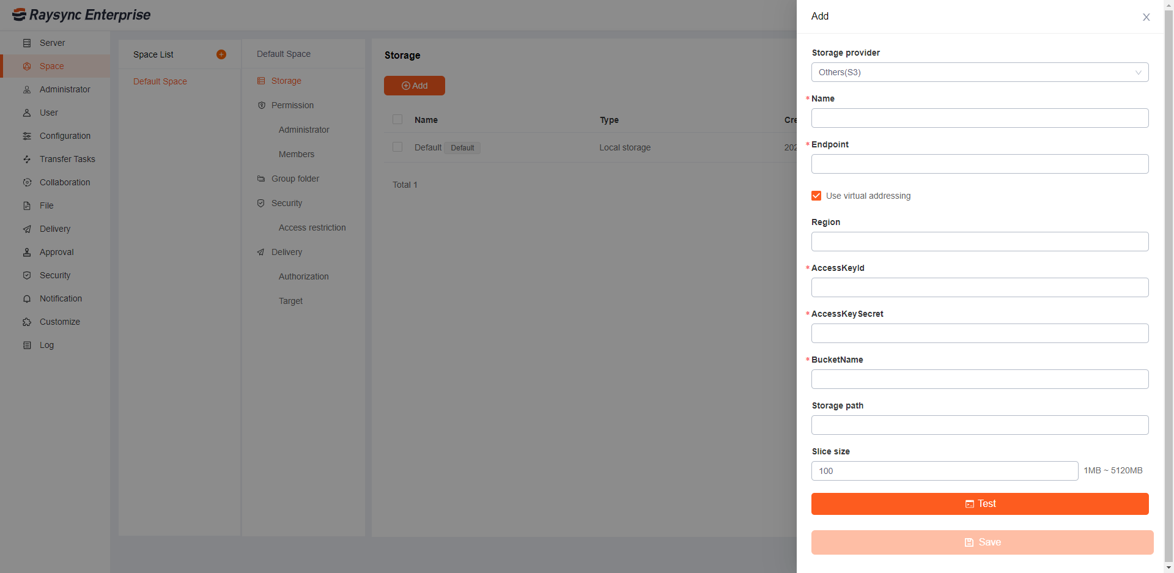1174x573 pixels.
Task: Check the select-all checkbox in the storage table
Action: tap(397, 119)
